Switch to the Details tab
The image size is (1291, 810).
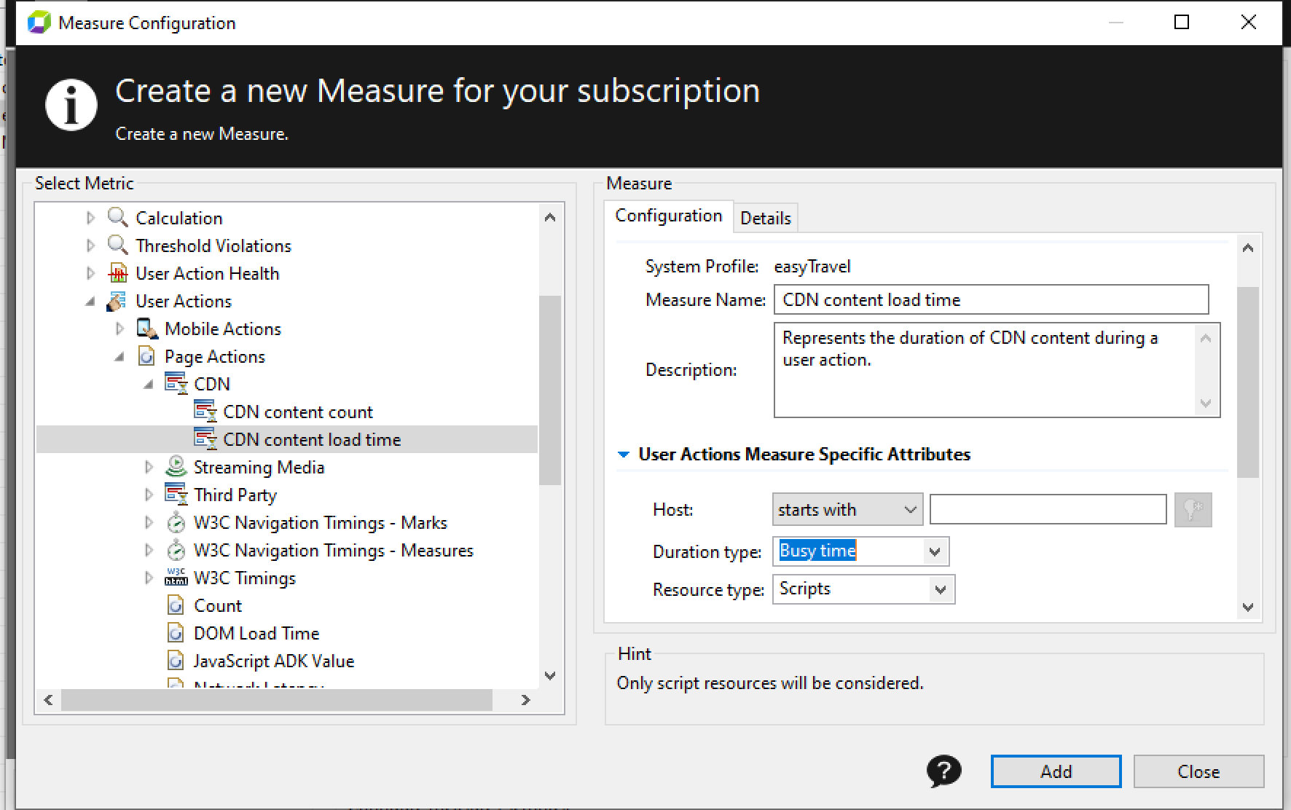(765, 218)
